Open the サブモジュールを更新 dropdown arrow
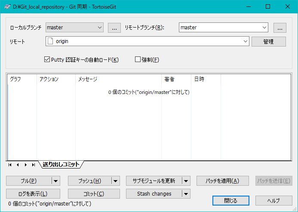This screenshot has width=298, height=212. pos(186,181)
